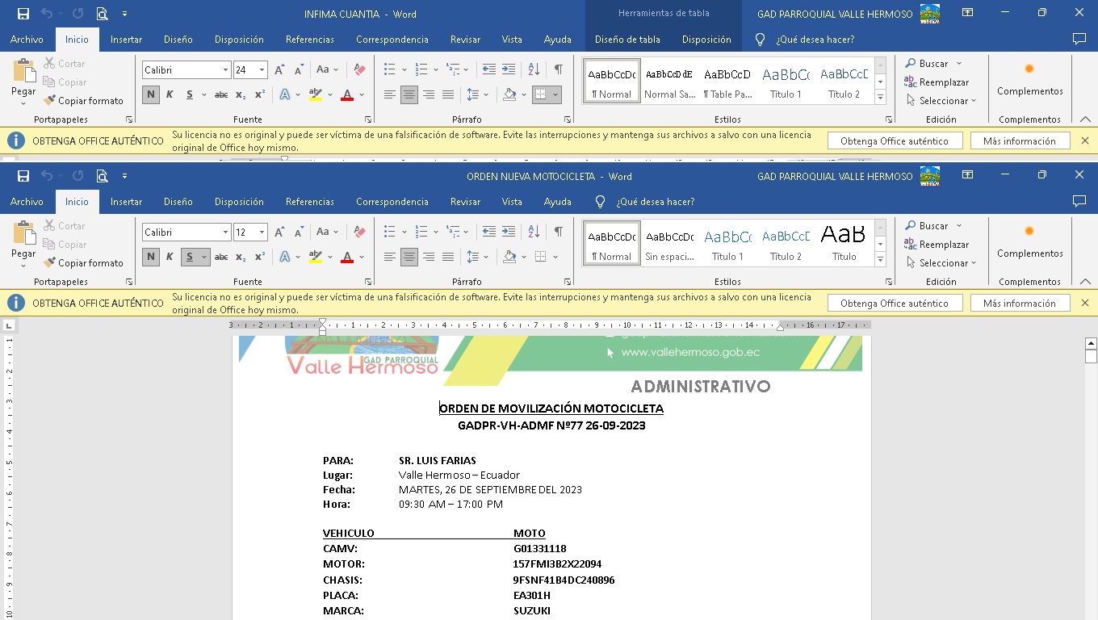Click Obtenga Office auténtico button above the document

(894, 304)
